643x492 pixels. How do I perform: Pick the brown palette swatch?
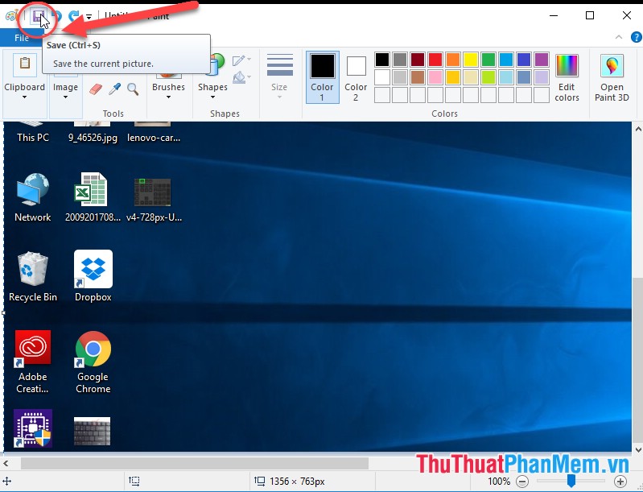418,77
